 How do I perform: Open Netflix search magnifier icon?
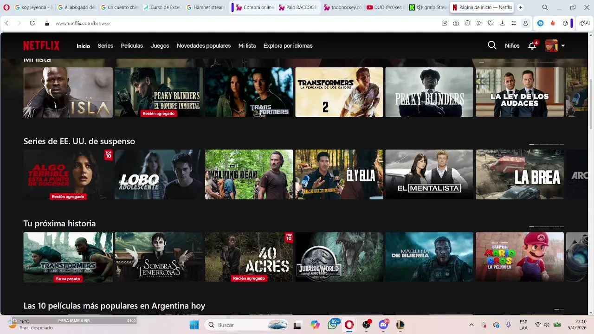pyautogui.click(x=492, y=45)
